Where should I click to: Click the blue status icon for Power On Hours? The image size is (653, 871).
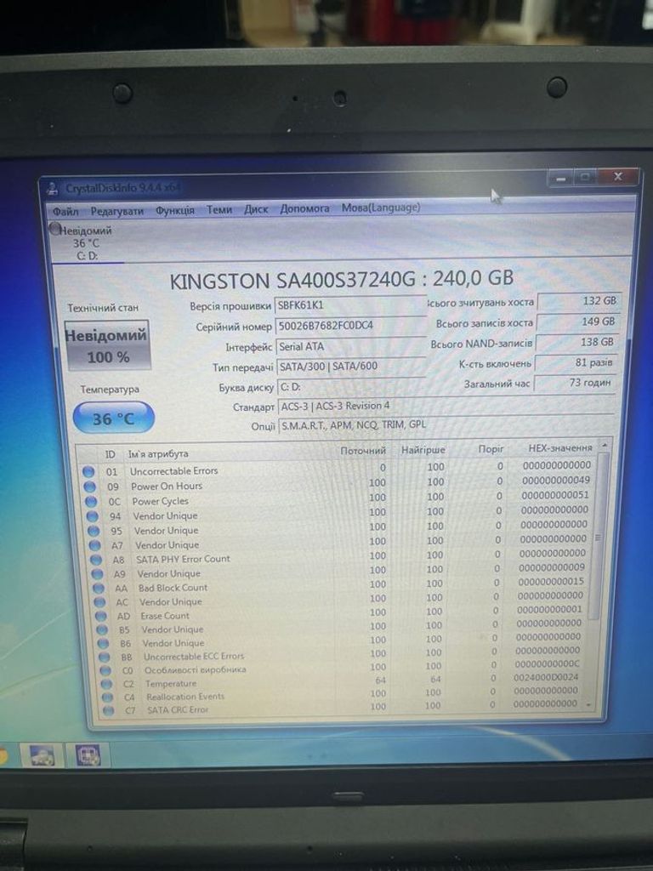point(89,487)
